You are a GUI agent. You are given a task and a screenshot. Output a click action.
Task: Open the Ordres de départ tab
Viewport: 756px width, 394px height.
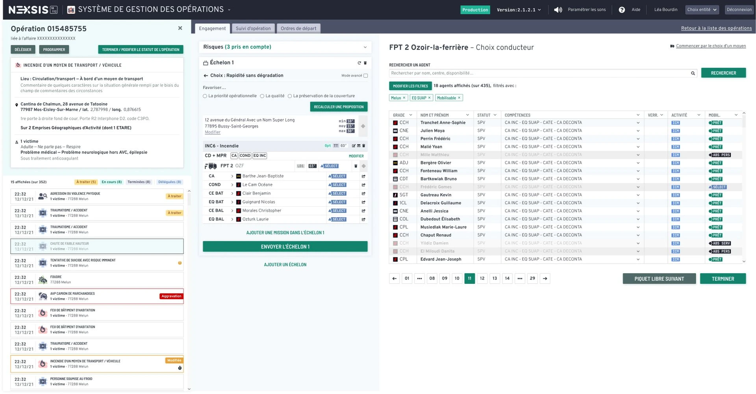298,28
